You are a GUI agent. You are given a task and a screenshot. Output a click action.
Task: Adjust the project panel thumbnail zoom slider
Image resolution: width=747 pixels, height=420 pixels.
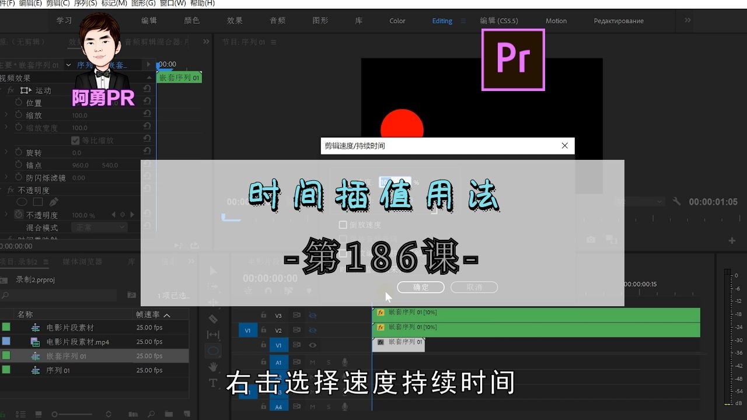tap(72, 414)
